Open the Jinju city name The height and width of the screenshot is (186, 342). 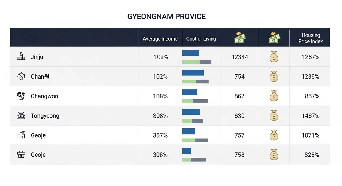(37, 57)
